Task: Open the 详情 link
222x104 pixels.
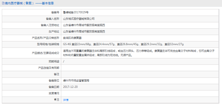Action: (66, 100)
